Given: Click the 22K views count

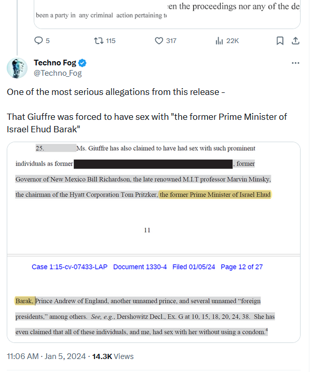Looking at the screenshot, I should tap(233, 41).
